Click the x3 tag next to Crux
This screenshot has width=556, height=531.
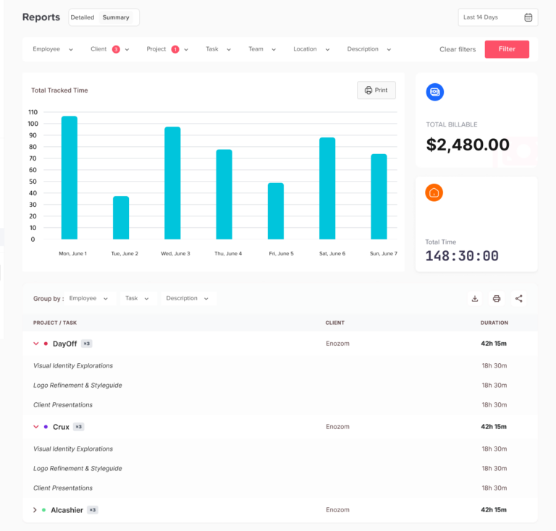point(79,427)
